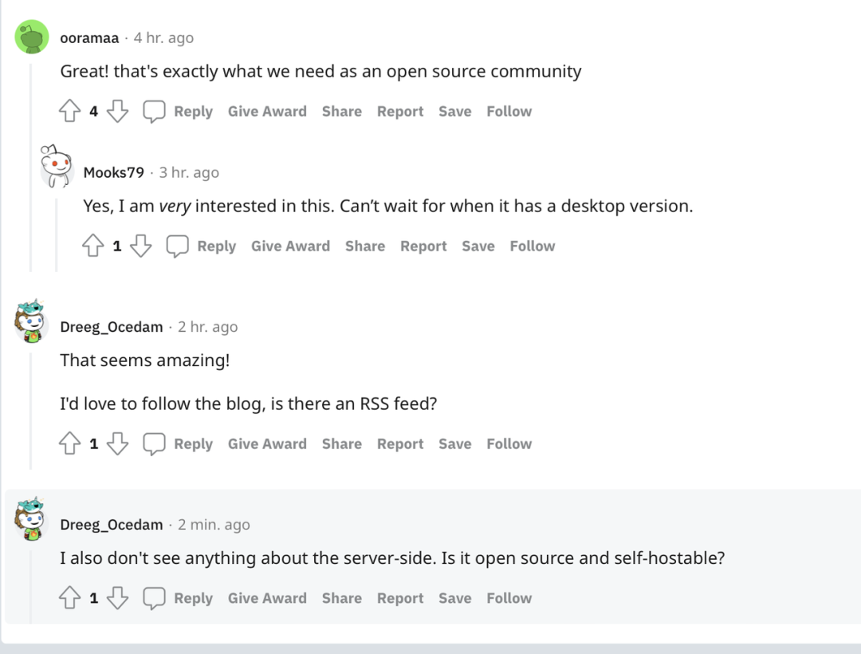Open ooramaa's green avatar profile
The width and height of the screenshot is (861, 654).
pos(32,37)
